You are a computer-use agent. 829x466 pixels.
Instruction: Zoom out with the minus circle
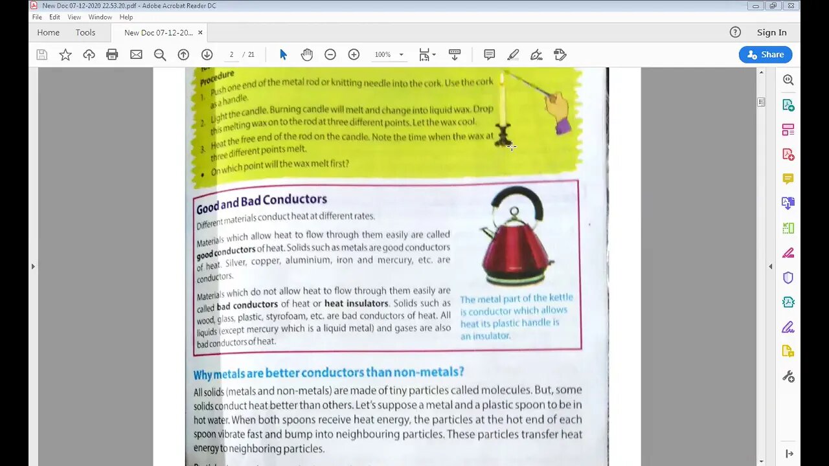pyautogui.click(x=330, y=55)
